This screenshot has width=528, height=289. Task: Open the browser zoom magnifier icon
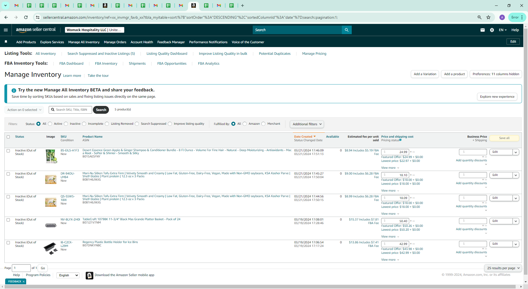point(480,17)
